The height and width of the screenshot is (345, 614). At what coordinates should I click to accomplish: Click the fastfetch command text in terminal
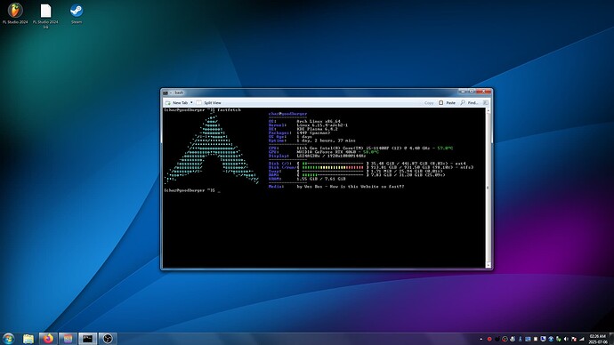pos(229,110)
